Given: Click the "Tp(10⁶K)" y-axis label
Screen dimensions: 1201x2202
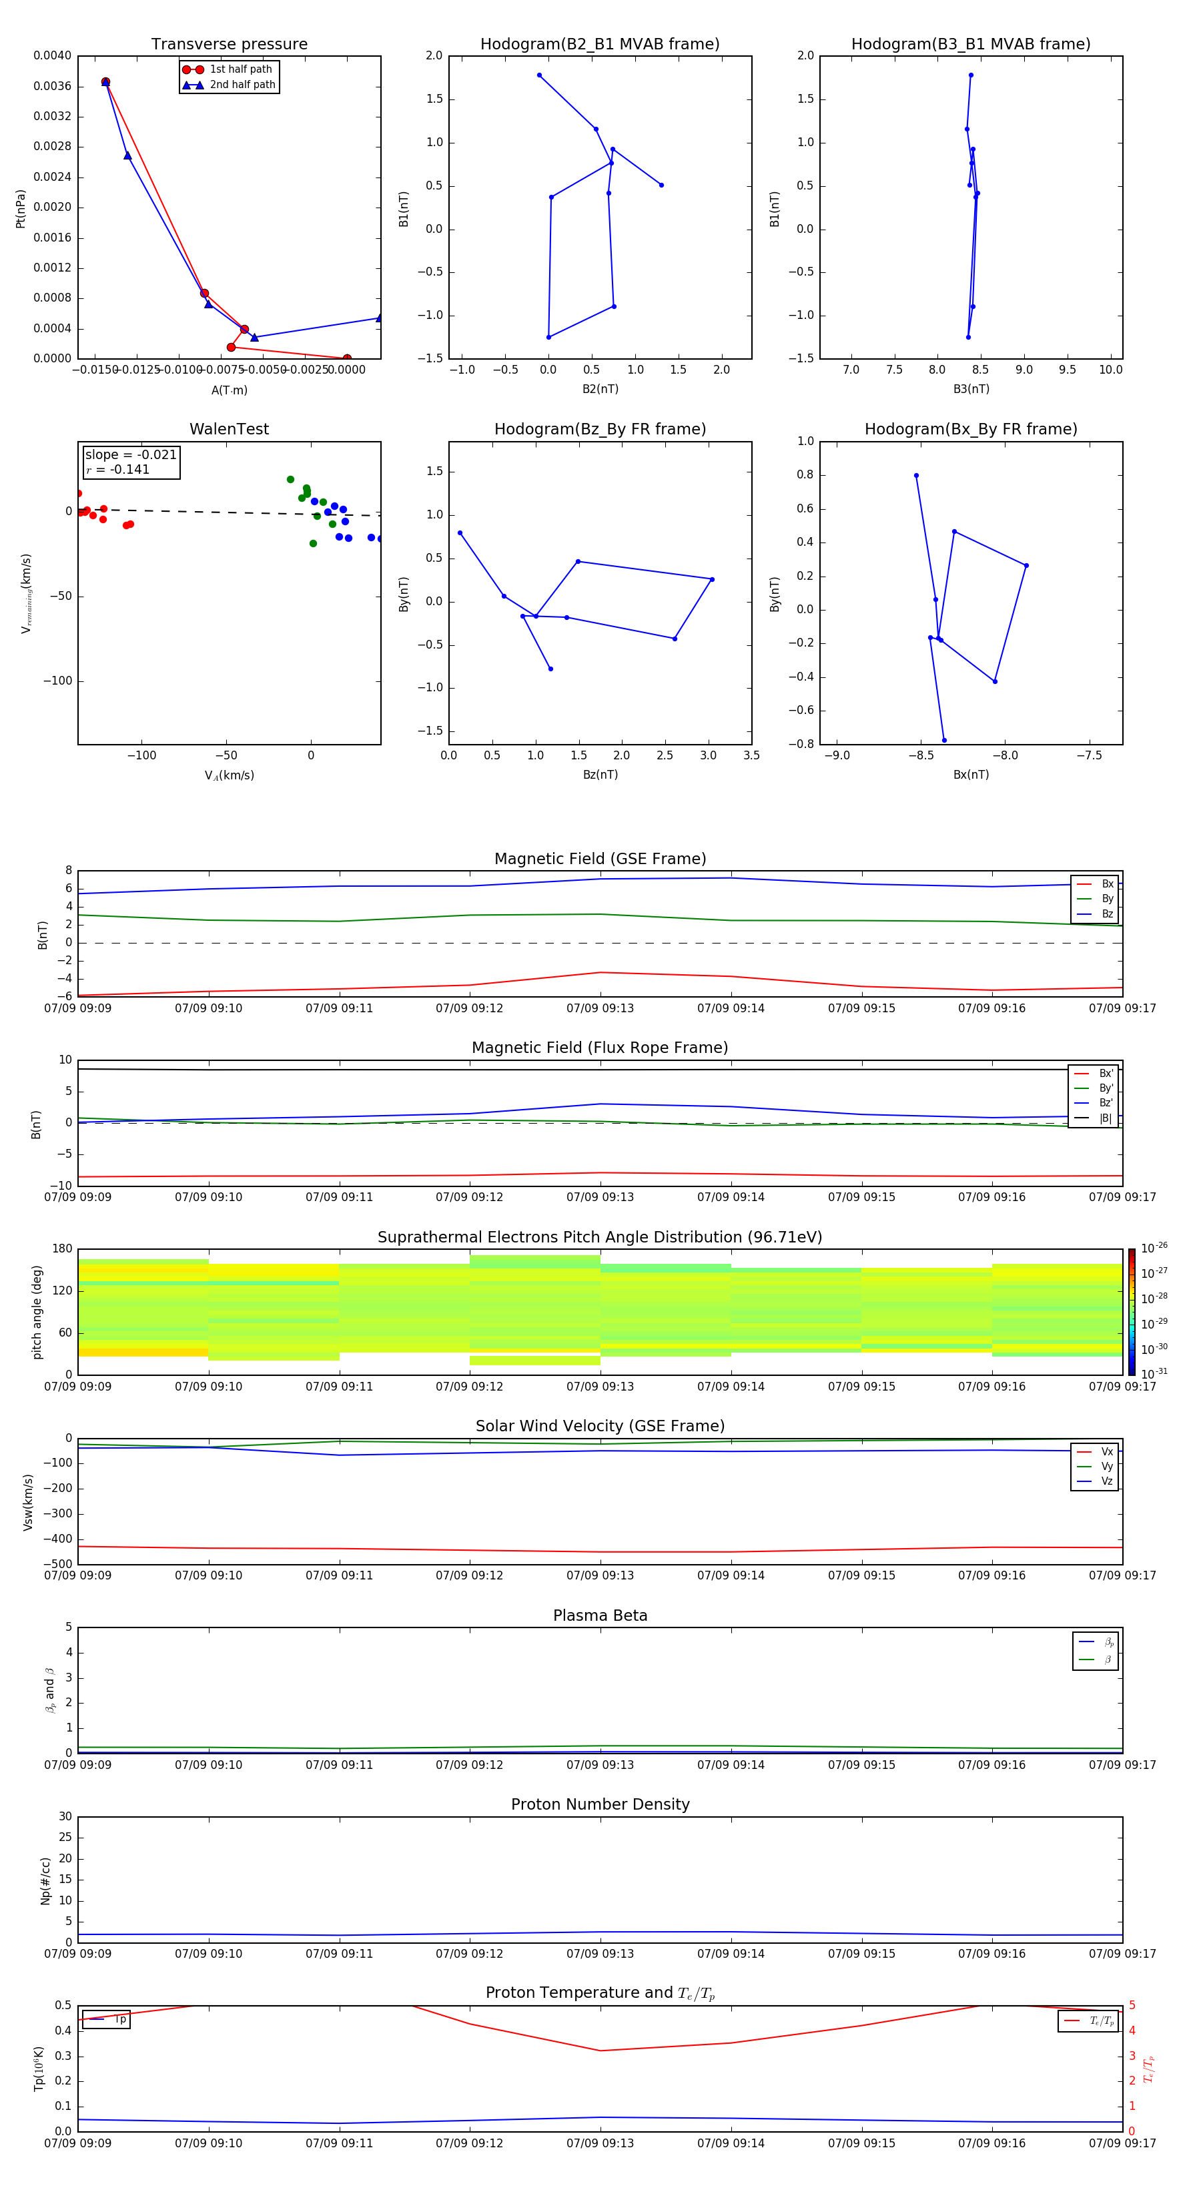Looking at the screenshot, I should point(39,2069).
